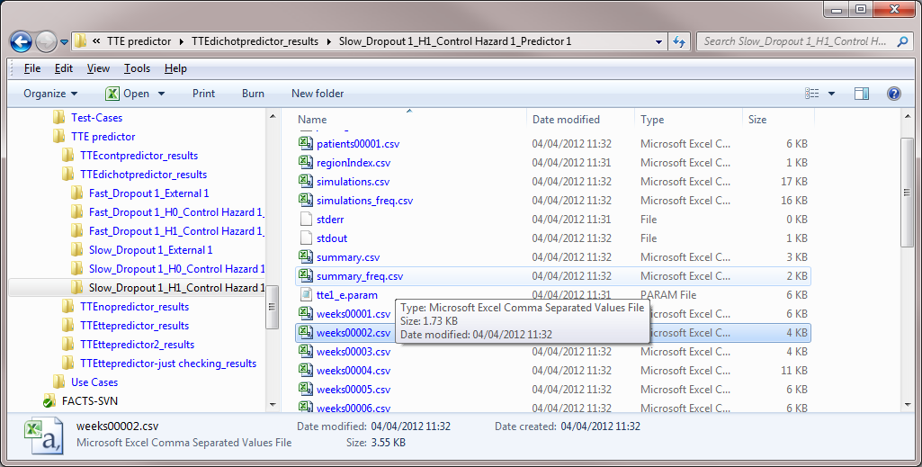Click the Back navigation arrow button
The width and height of the screenshot is (922, 467).
(22, 41)
